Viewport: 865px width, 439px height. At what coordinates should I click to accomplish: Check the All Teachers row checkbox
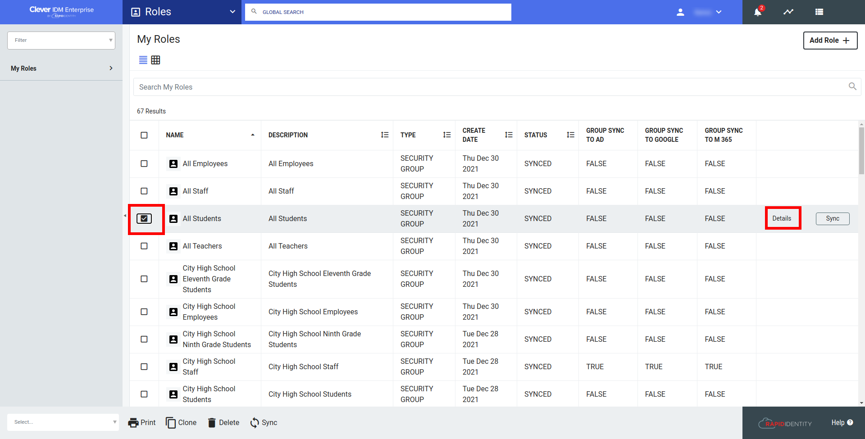click(x=144, y=246)
